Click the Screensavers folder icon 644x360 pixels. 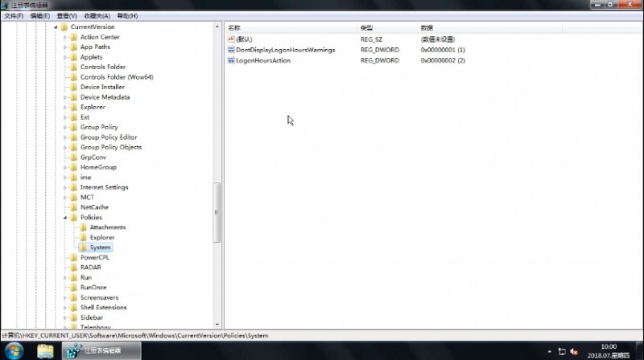click(74, 297)
